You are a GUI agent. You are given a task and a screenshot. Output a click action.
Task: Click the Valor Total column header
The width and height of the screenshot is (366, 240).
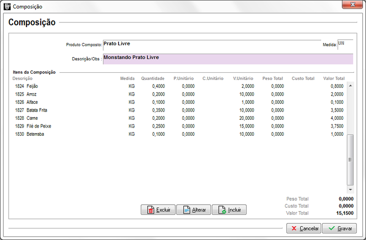pos(334,79)
